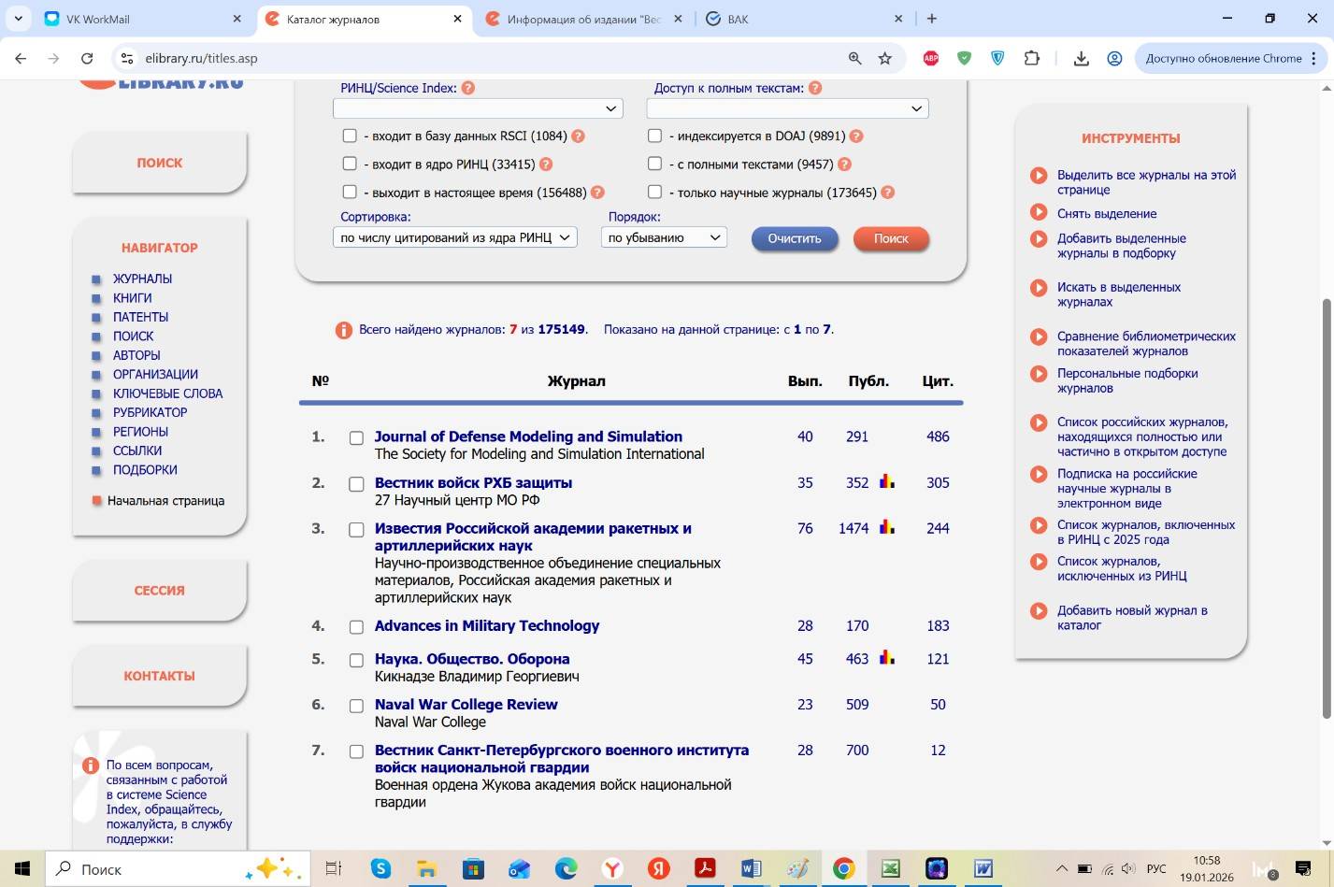Click the AdBlock Plus extension icon
The width and height of the screenshot is (1334, 887).
click(x=930, y=58)
